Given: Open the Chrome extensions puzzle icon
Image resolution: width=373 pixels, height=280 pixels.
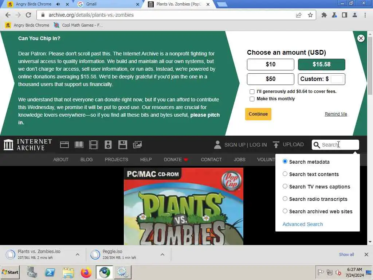Looking at the screenshot, I should (x=324, y=15).
